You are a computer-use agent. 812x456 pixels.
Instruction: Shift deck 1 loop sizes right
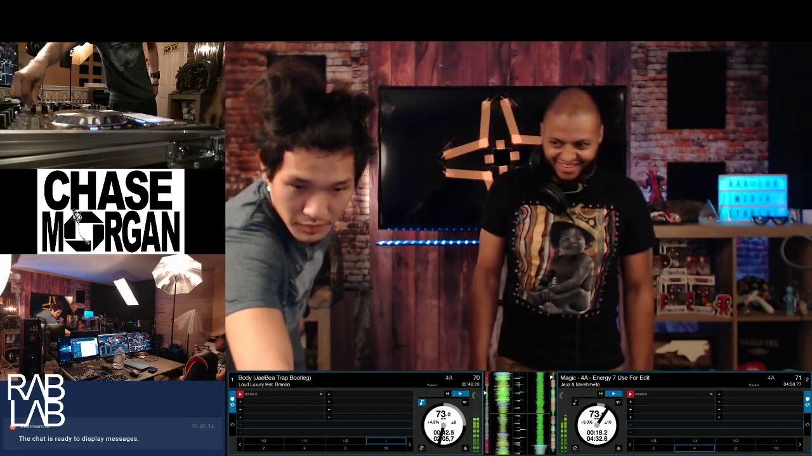click(410, 445)
